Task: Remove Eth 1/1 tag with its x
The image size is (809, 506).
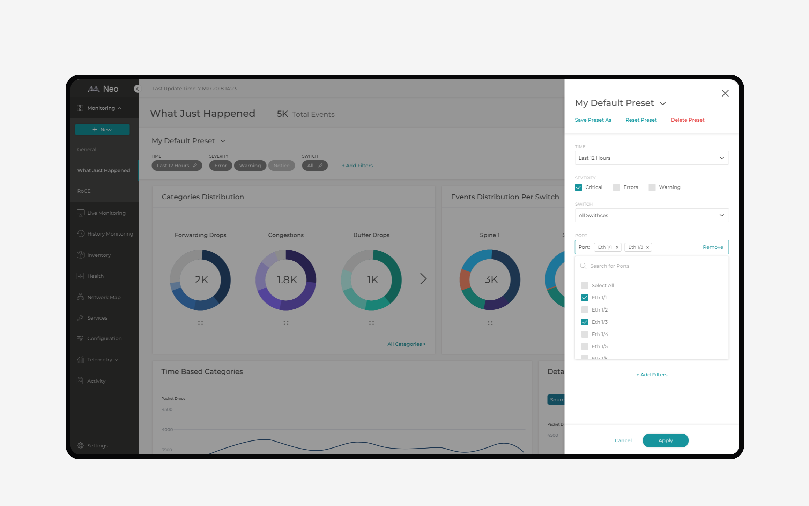Action: (x=617, y=247)
